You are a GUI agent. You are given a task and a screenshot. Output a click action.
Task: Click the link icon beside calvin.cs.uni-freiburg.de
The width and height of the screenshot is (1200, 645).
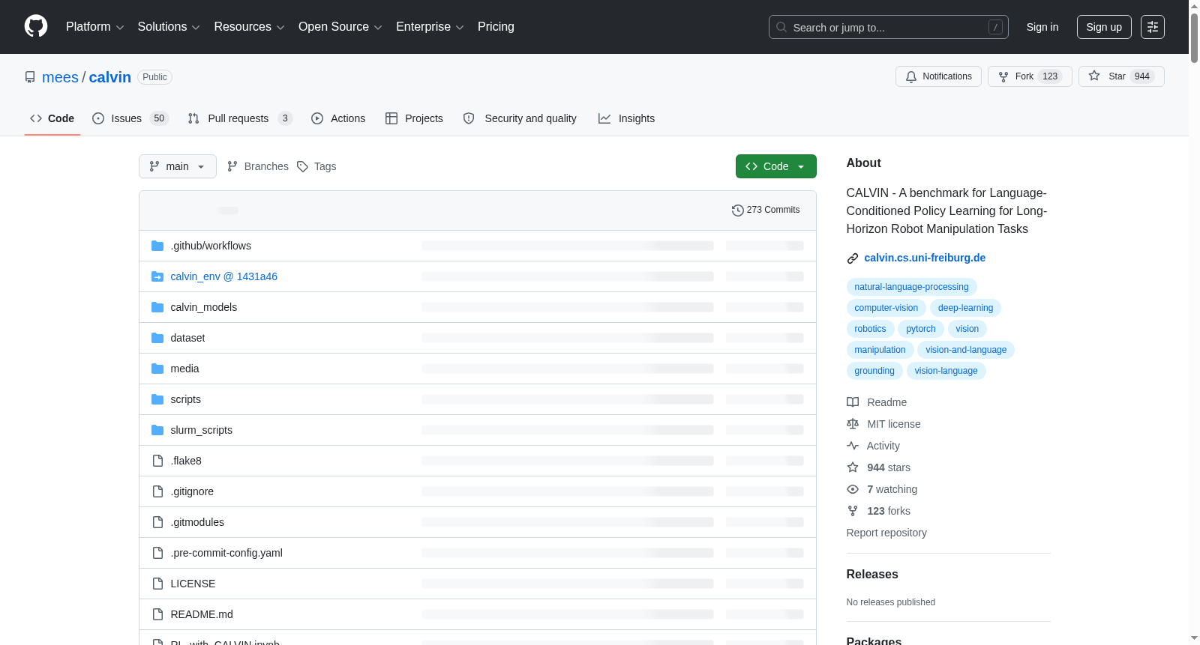click(x=853, y=258)
